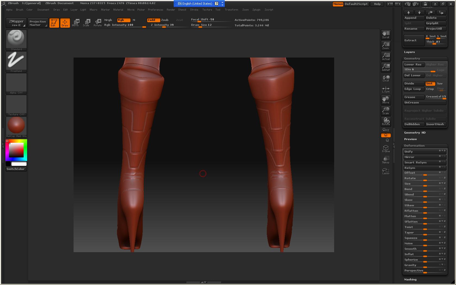
Task: Open the Standard brush thumbnail
Action: point(16,40)
